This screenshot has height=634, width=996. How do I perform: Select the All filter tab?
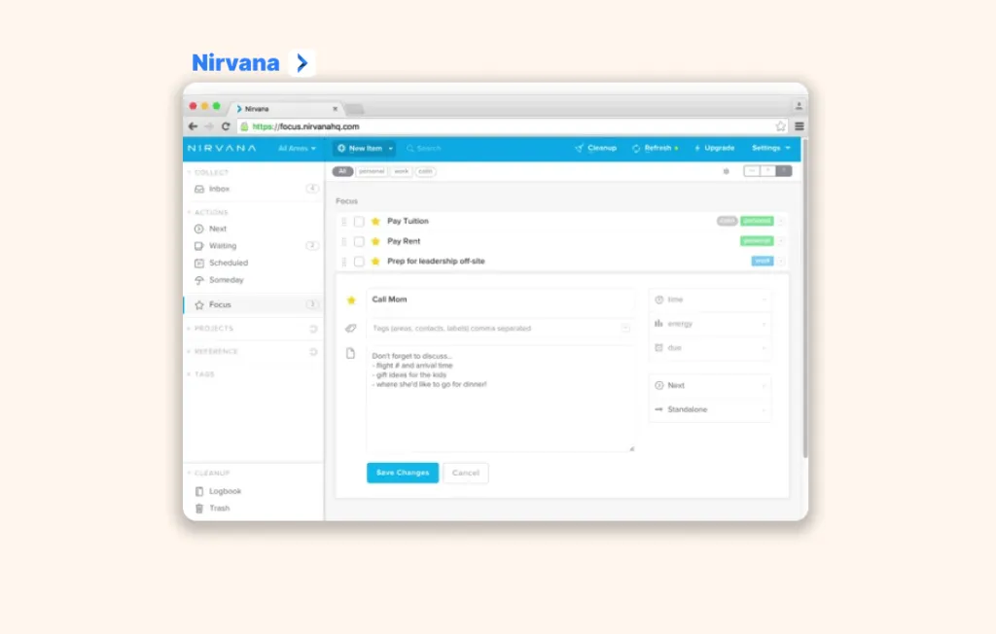(342, 171)
